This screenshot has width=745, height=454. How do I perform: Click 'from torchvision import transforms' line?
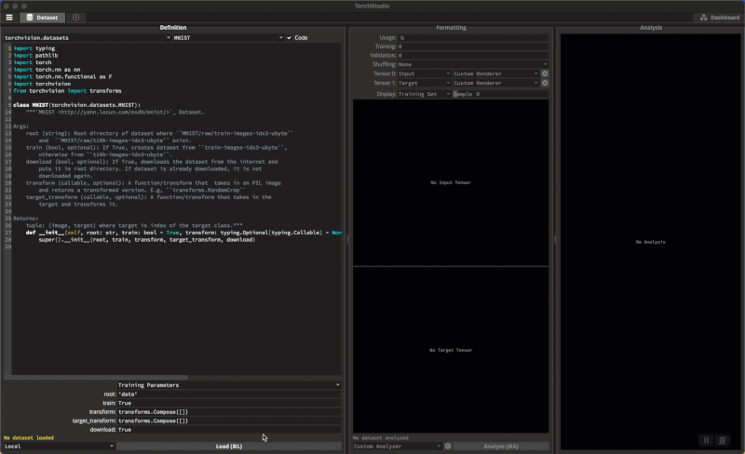tap(67, 90)
